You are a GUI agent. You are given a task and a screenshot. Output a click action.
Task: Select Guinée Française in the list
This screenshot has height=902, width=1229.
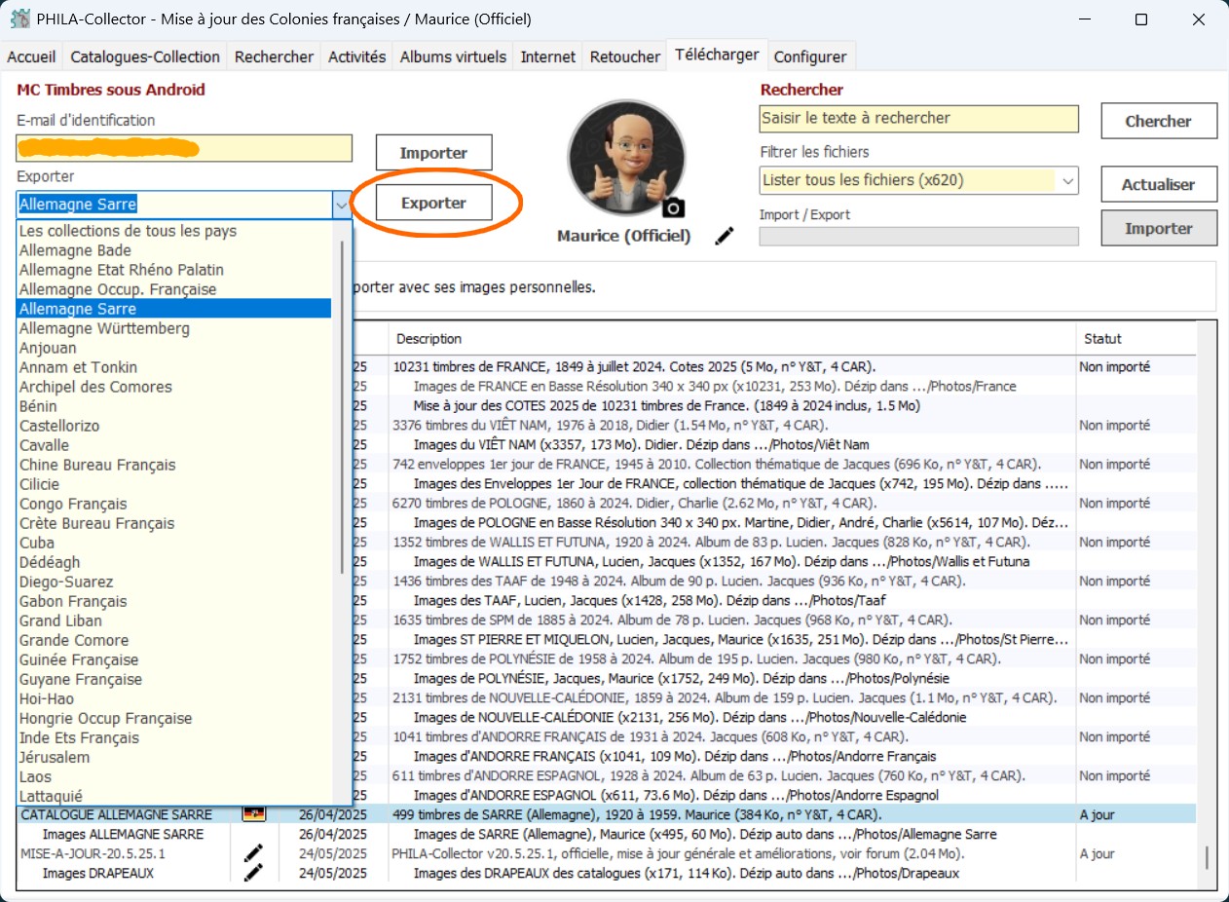(175, 659)
